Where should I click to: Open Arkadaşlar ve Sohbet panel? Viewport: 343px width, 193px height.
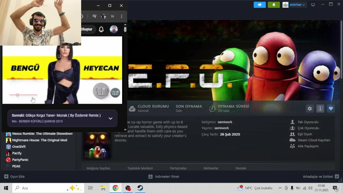tap(321, 177)
